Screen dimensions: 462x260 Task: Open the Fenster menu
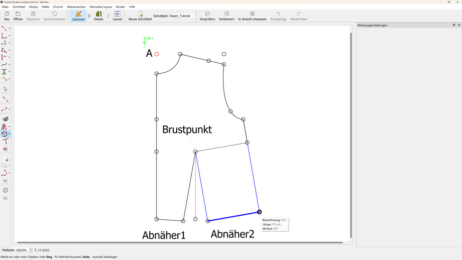click(x=121, y=7)
